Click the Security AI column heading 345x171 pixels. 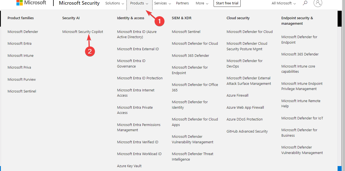[x=71, y=18]
